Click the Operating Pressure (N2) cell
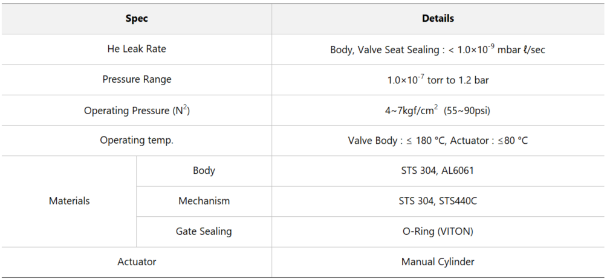 (137, 110)
